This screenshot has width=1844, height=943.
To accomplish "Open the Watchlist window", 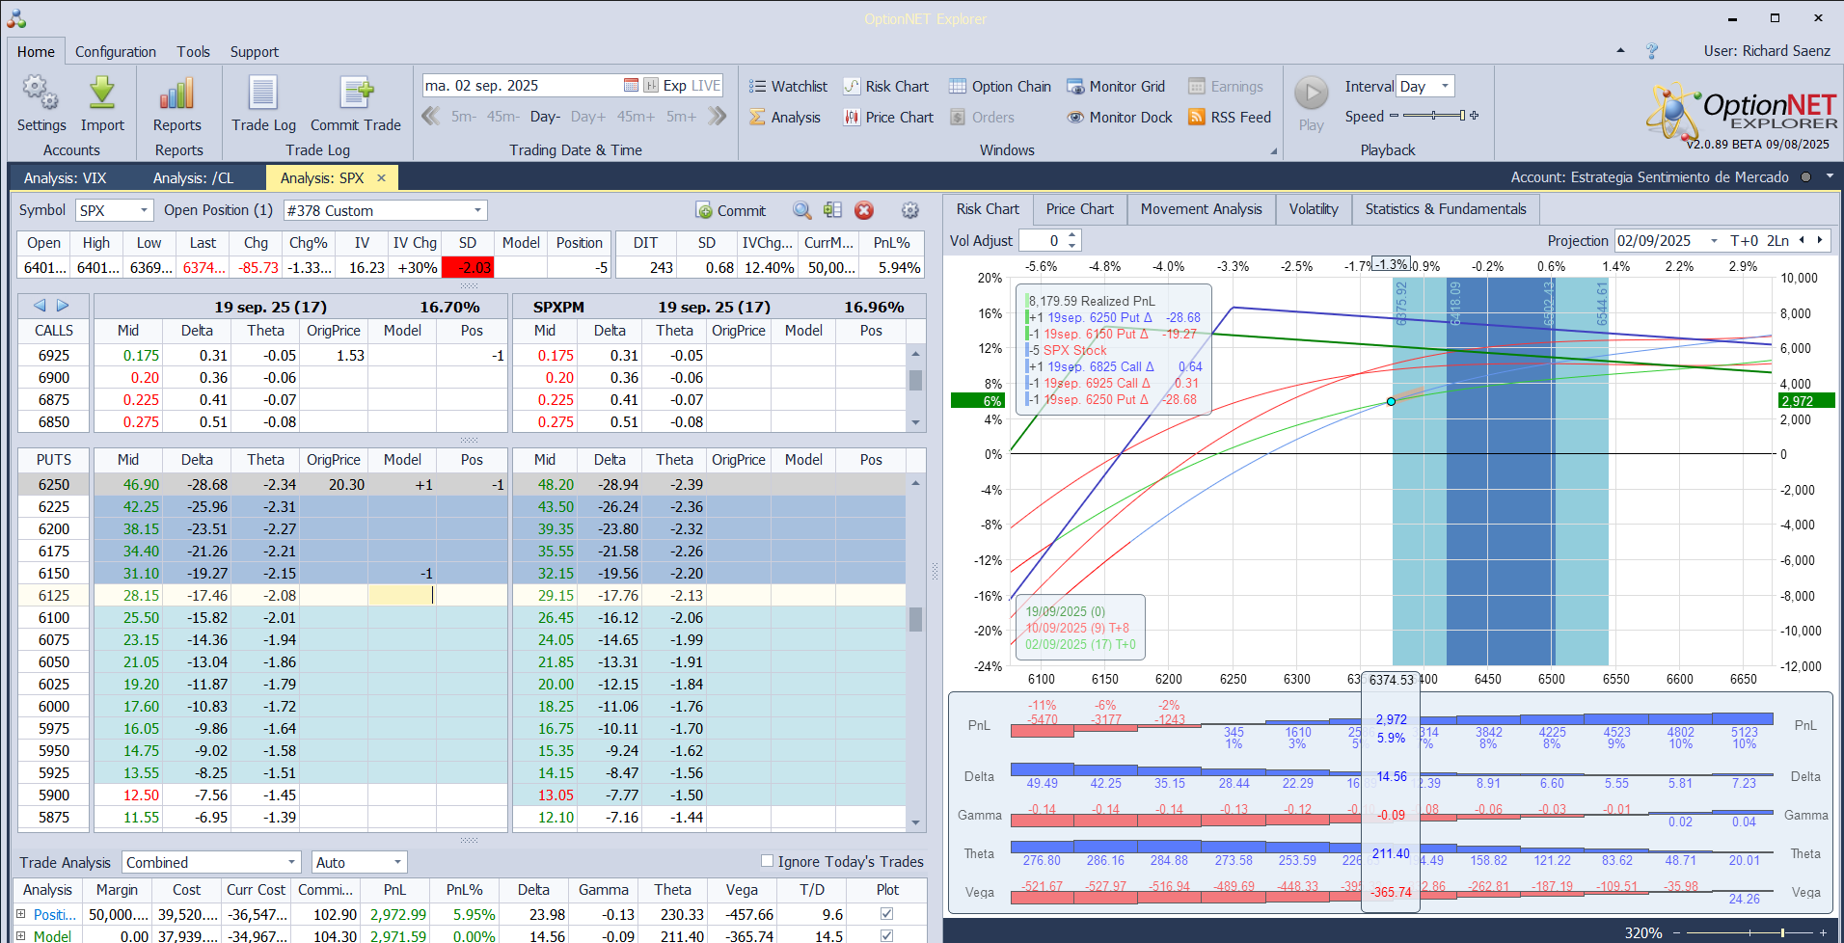I will click(x=788, y=87).
